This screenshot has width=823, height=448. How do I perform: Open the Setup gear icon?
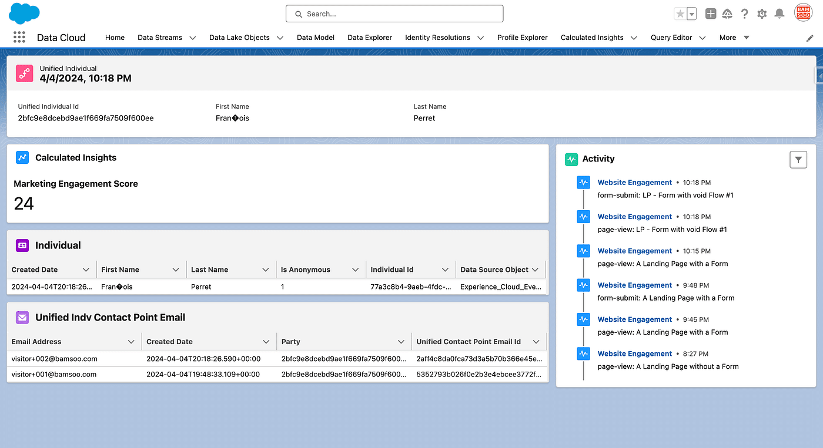point(762,14)
